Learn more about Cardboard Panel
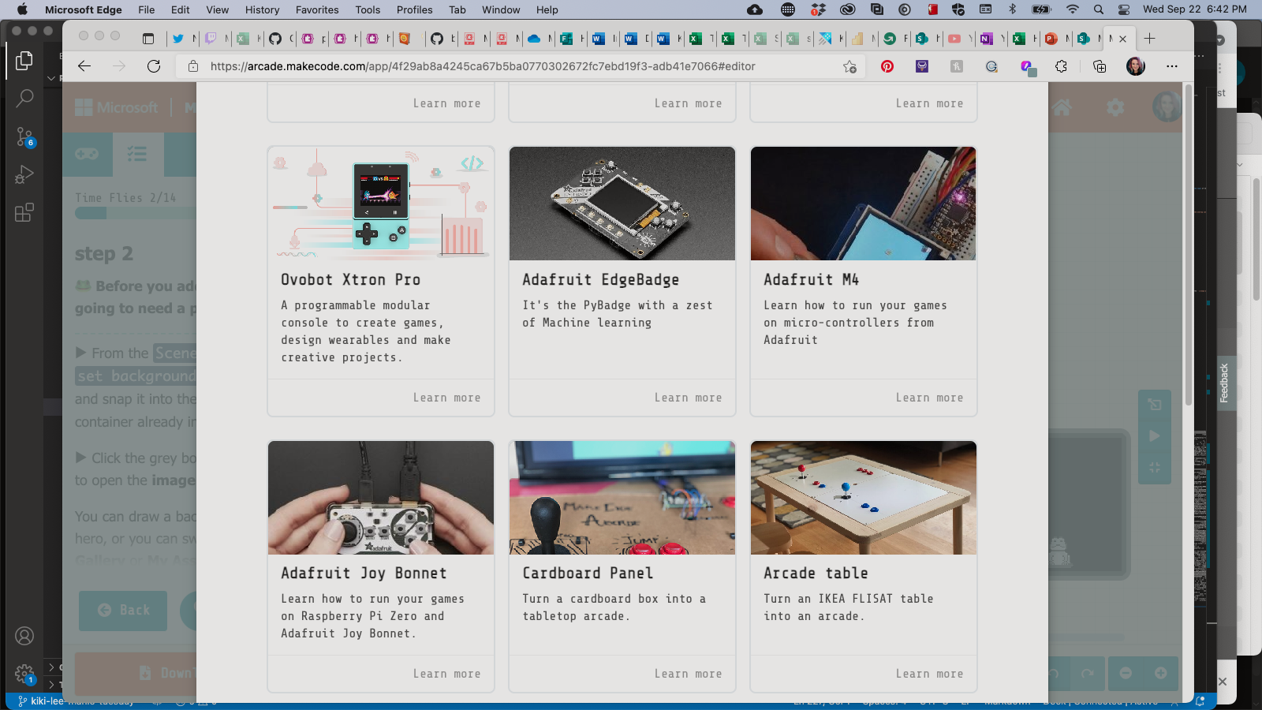This screenshot has height=710, width=1262. click(688, 674)
